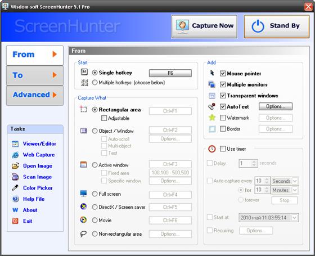Click the Ctrl+F1 hotkey field
The image size is (315, 256).
(x=170, y=111)
